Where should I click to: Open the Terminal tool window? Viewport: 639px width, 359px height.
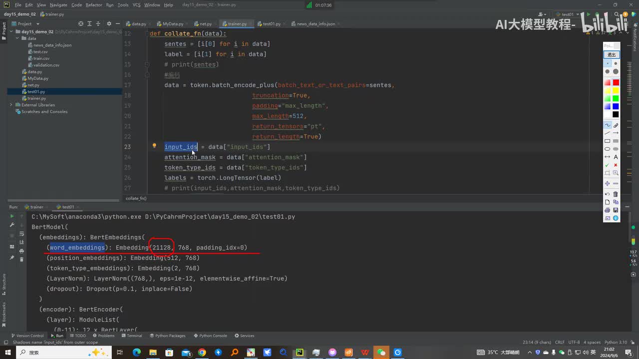(x=131, y=336)
